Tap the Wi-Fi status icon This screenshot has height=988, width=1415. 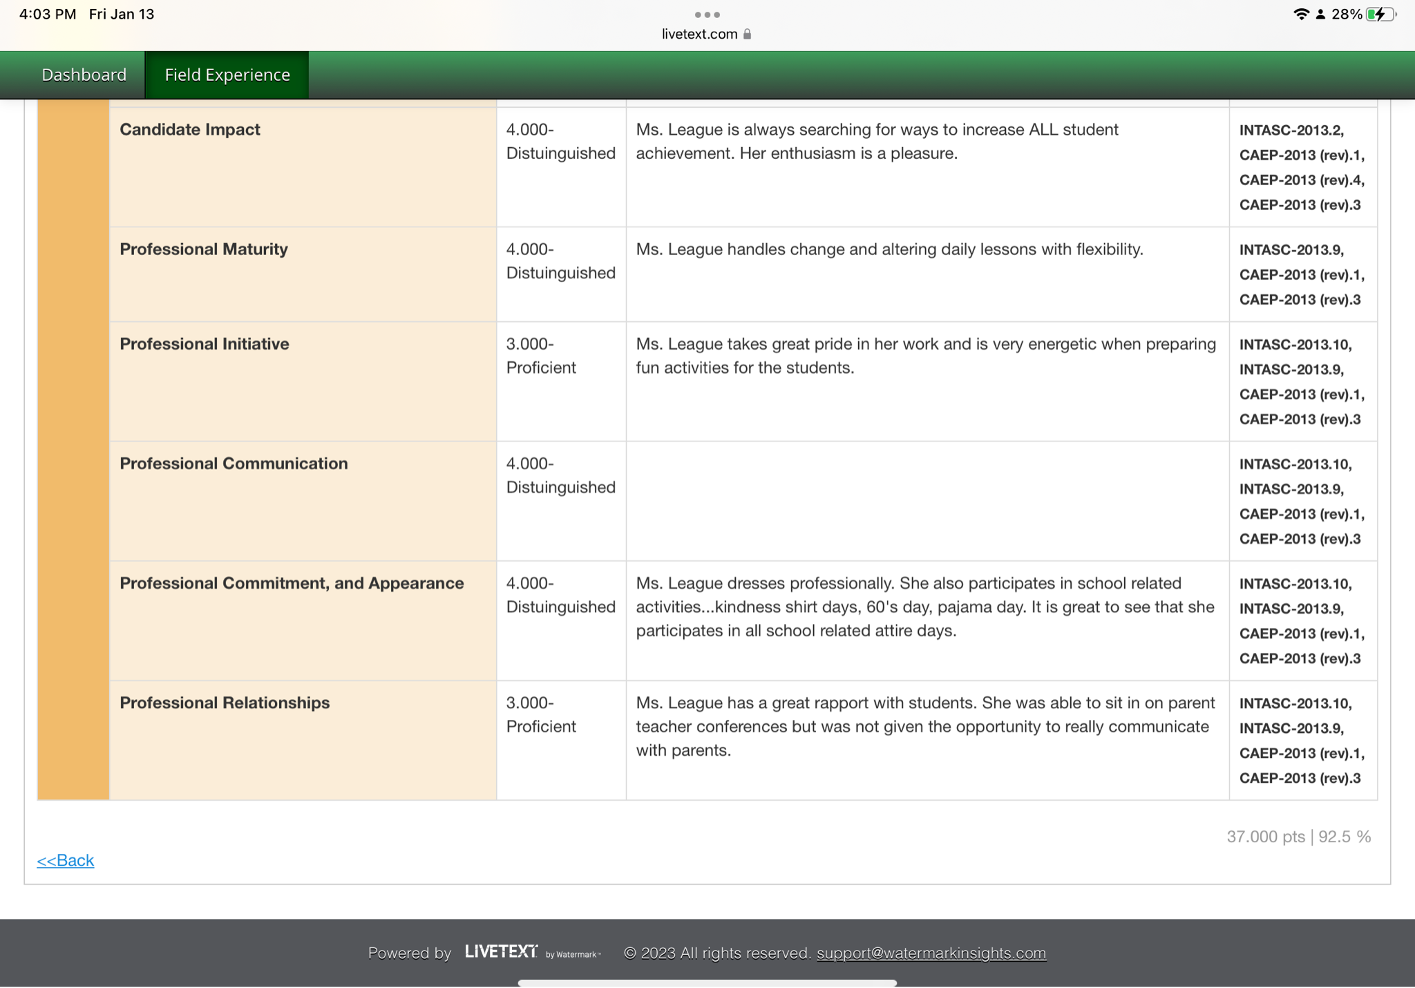coord(1301,15)
